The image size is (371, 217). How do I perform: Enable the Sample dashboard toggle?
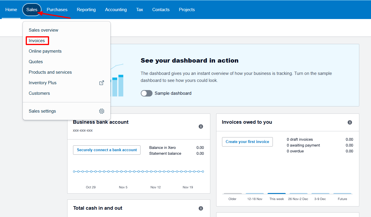(146, 93)
